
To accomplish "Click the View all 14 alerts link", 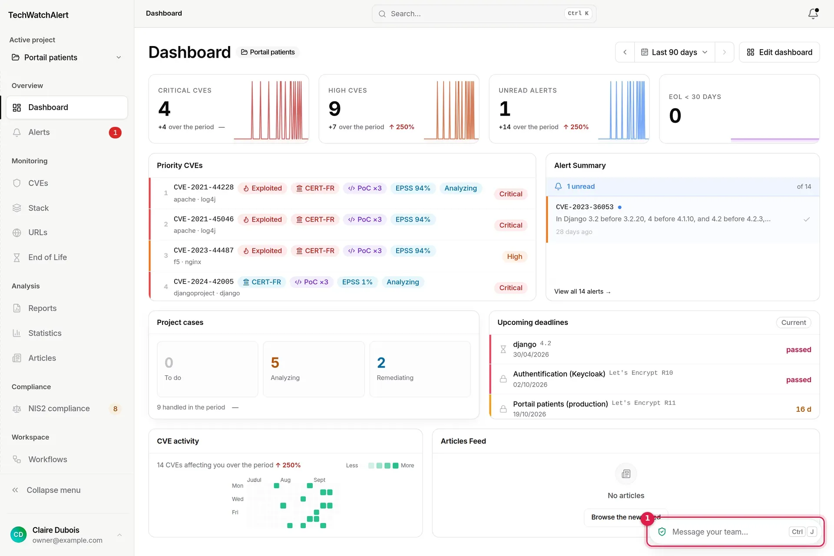I will (582, 291).
